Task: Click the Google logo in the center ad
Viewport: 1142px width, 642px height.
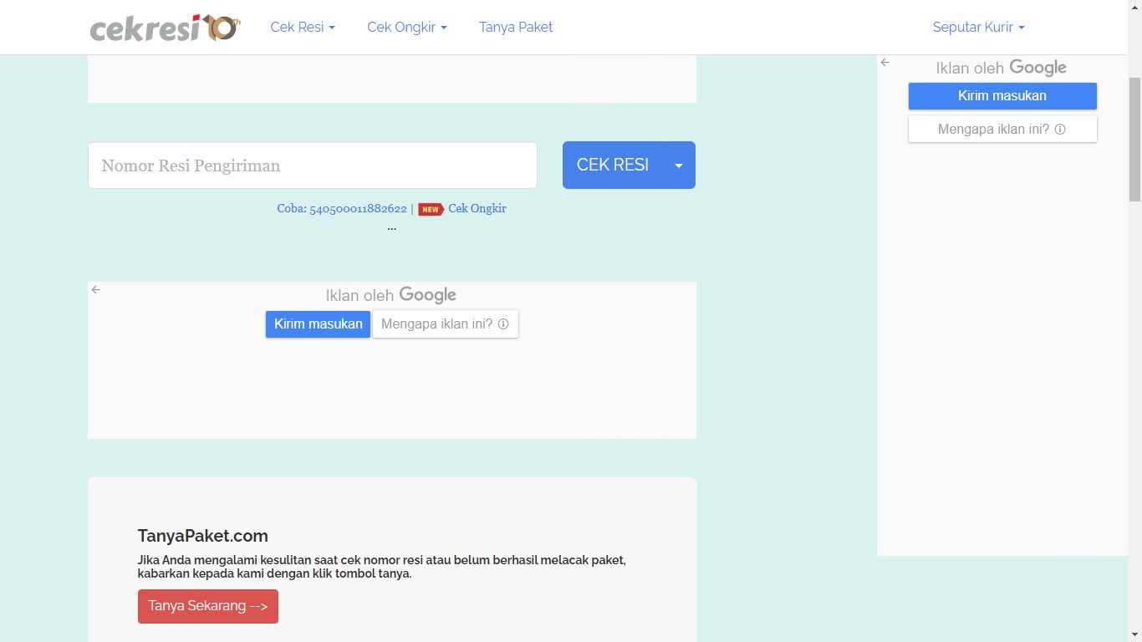Action: [427, 294]
